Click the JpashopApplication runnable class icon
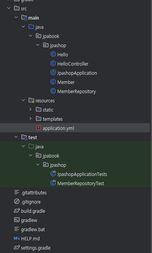Viewport: 152px width, 253px height. (53, 72)
